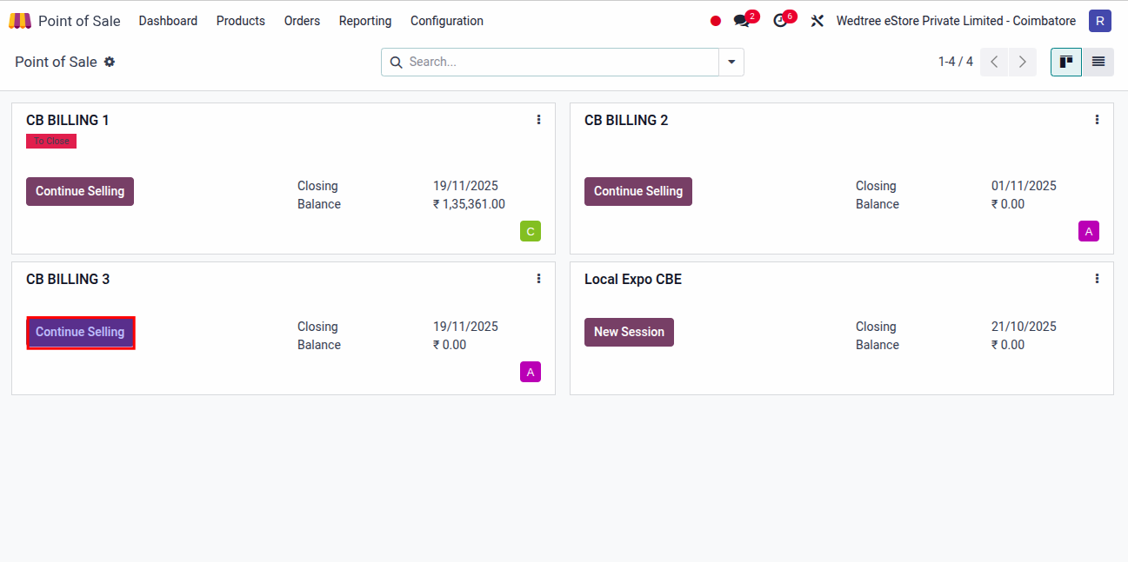
Task: Open the Local Expo CBE kebab menu
Action: tap(1097, 278)
